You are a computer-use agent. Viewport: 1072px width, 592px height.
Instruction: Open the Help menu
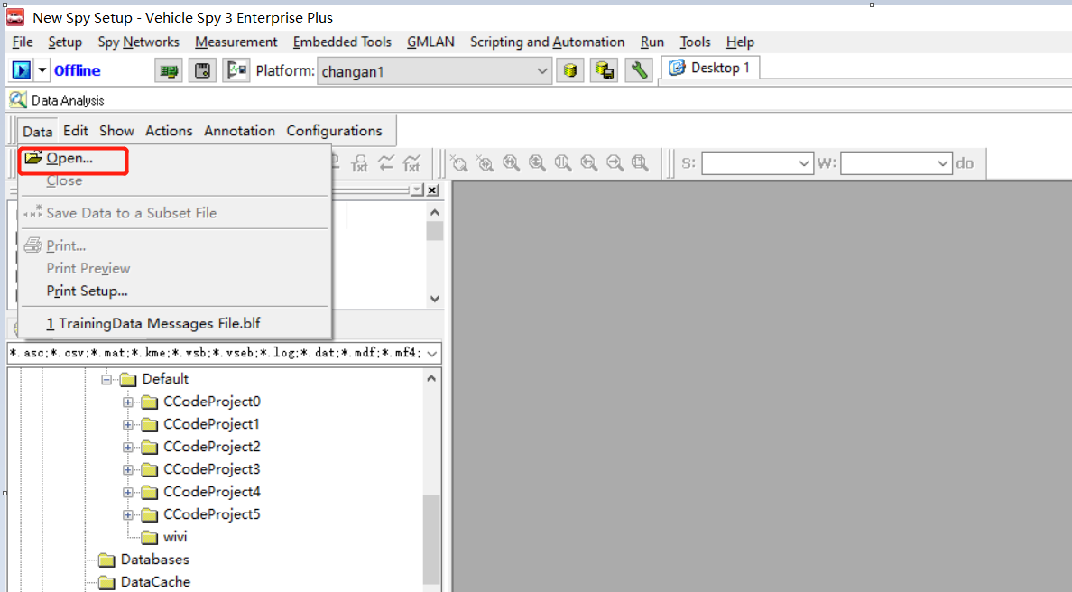point(740,42)
